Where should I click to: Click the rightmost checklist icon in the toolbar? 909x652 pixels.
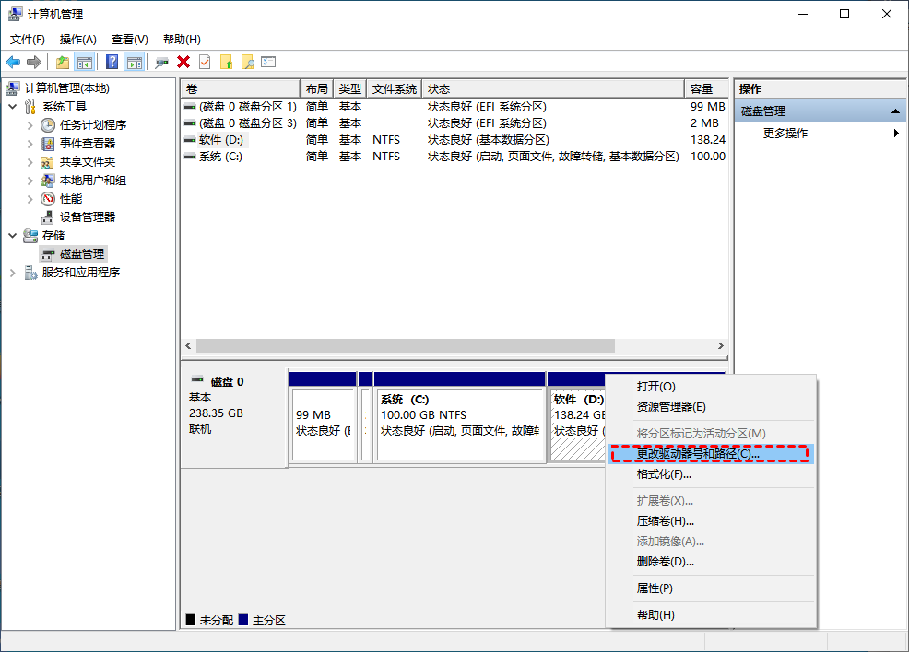click(x=269, y=61)
